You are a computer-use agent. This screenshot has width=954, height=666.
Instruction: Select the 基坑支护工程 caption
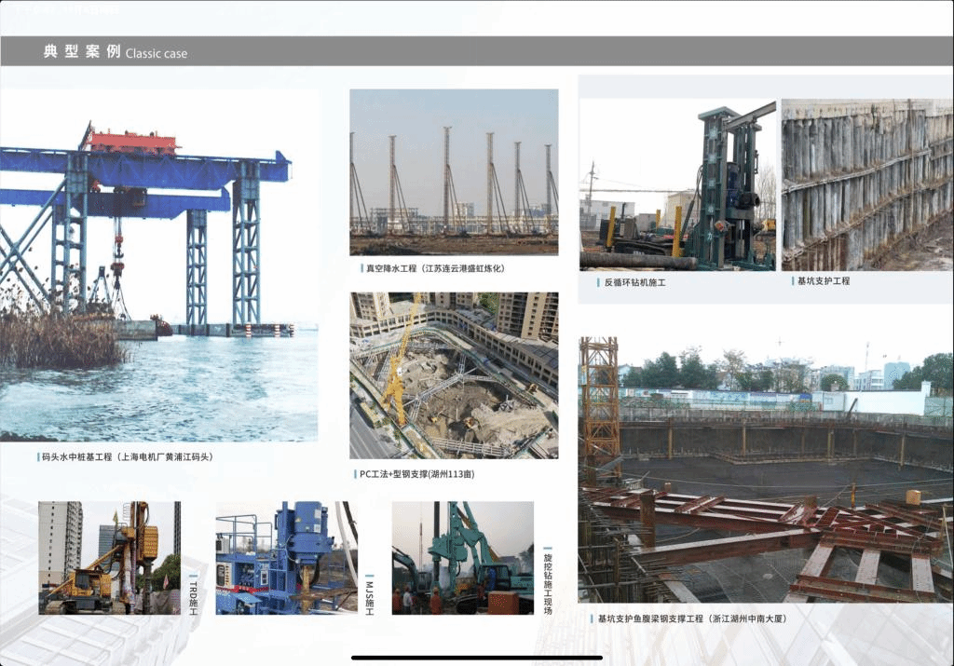click(823, 281)
